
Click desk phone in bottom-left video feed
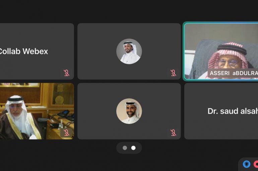click(x=64, y=114)
